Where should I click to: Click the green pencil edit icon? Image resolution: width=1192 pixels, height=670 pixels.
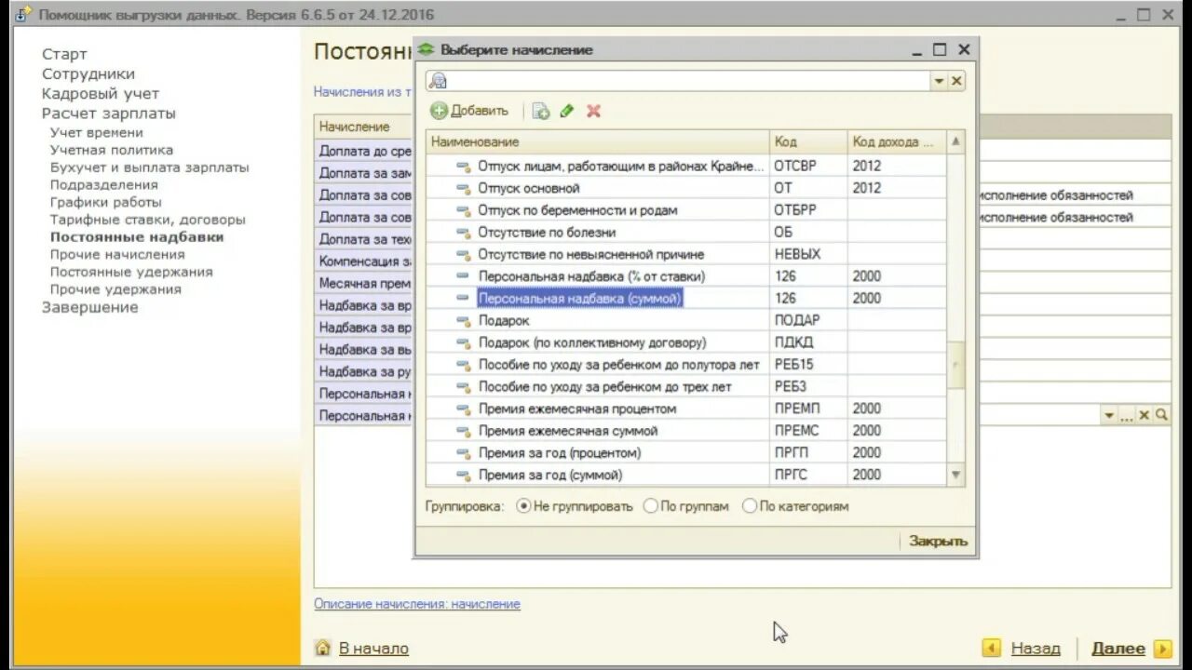pos(567,111)
